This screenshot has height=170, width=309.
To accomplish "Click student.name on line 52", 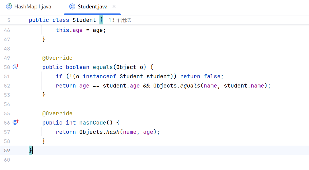I will tap(244, 86).
